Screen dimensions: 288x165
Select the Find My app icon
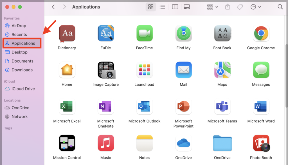(x=183, y=33)
